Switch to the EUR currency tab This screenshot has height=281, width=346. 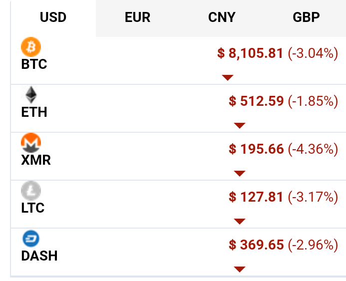(x=138, y=17)
